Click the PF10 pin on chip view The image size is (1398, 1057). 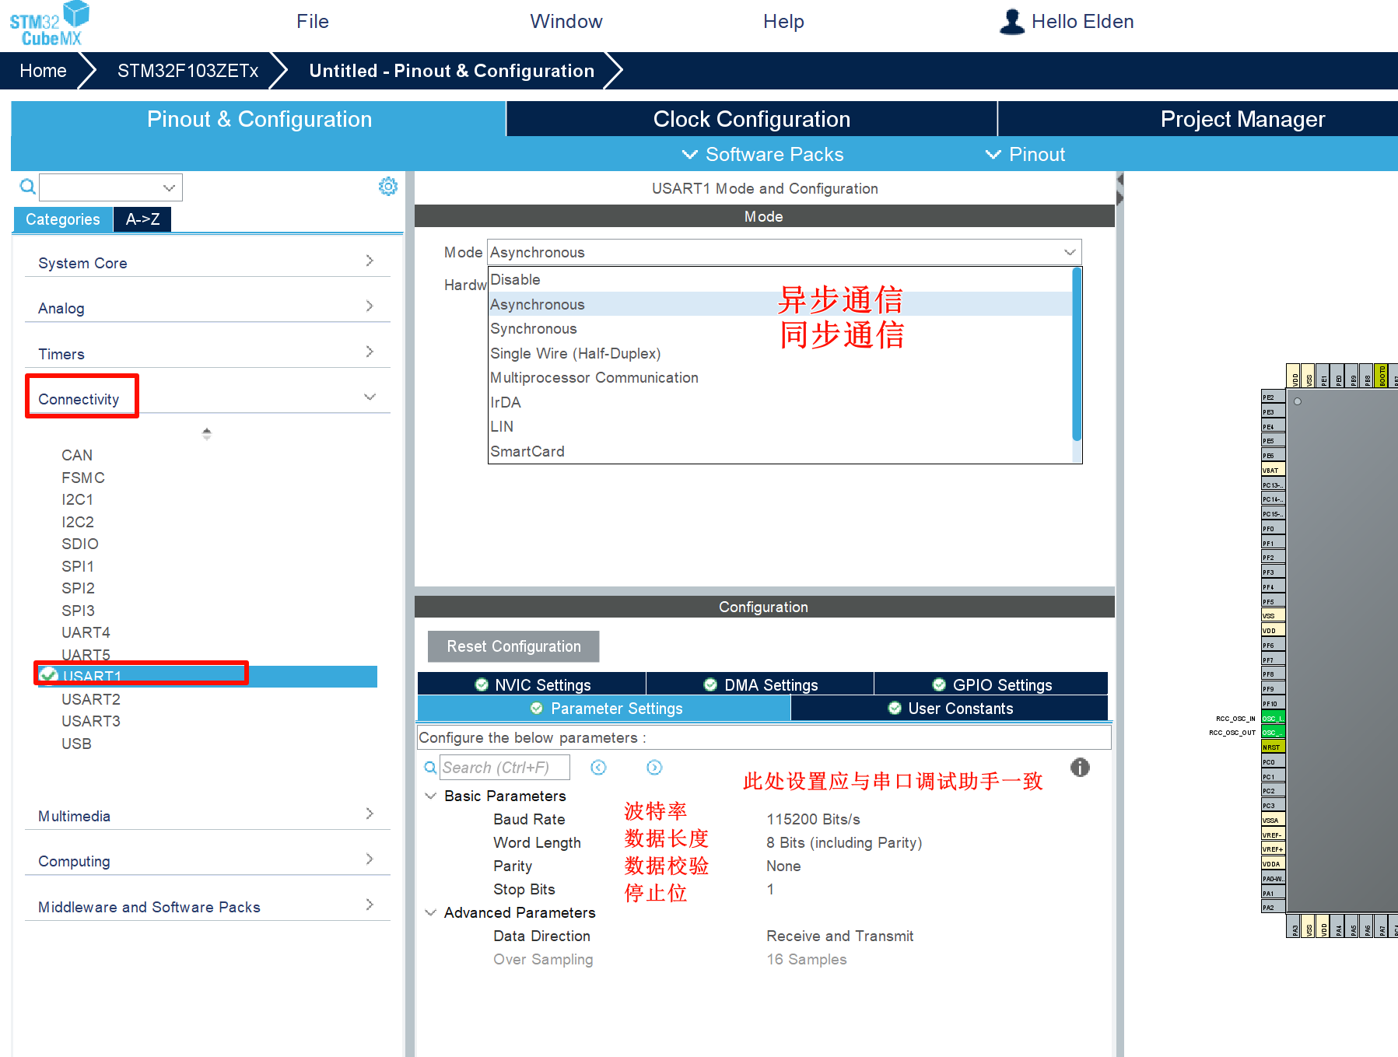point(1273,704)
